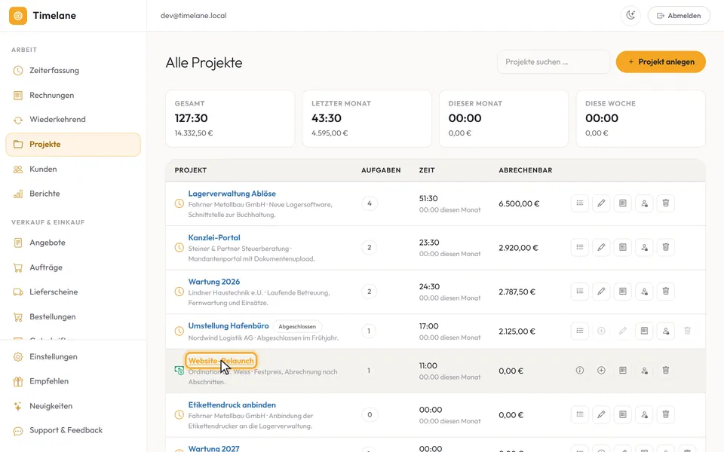Open the Website-Relaunch project link
The width and height of the screenshot is (724, 452).
click(221, 361)
